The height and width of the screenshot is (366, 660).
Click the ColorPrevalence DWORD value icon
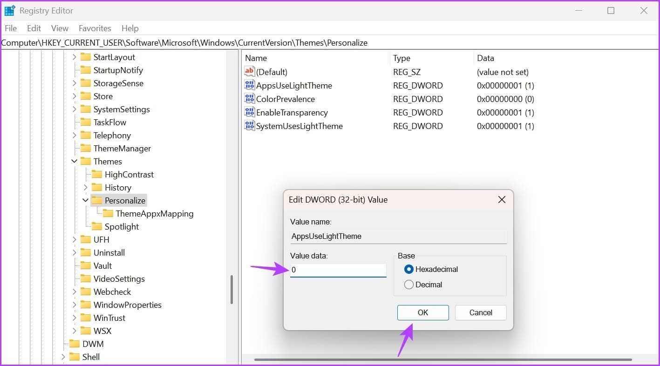[x=250, y=99]
